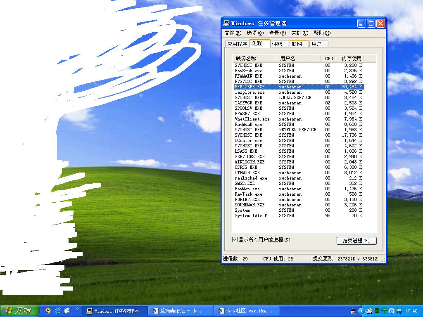This screenshot has width=423, height=317.
Task: Select the SERVICES.EXE process row
Action: pyautogui.click(x=299, y=156)
